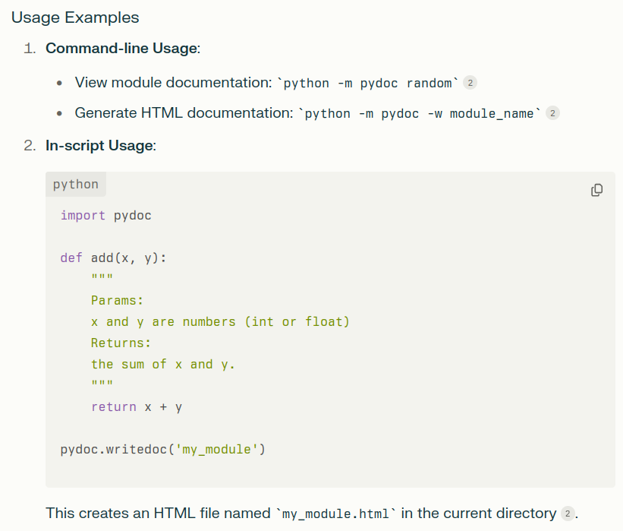The image size is (623, 531).
Task: Click the 'import pydoc' code line
Action: click(x=105, y=216)
